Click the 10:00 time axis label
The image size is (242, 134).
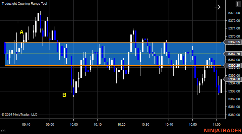point(74,124)
